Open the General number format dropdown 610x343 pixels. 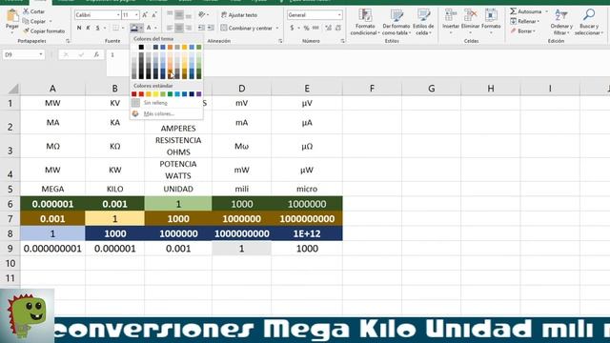pyautogui.click(x=339, y=15)
